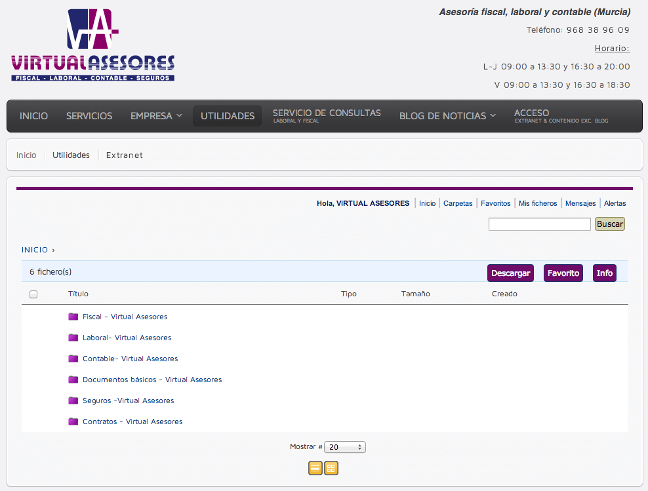Open SERVICIOS in the main navigation
648x491 pixels.
(x=89, y=116)
